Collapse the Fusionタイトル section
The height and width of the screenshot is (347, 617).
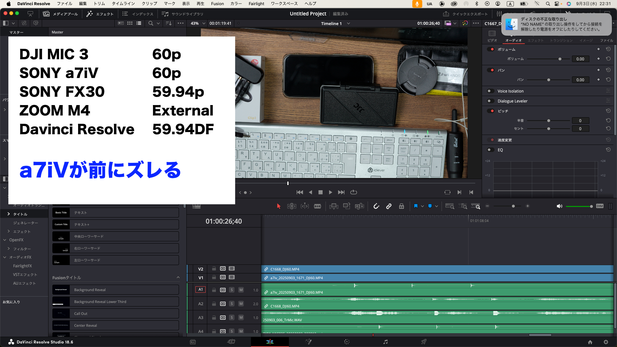(178, 278)
